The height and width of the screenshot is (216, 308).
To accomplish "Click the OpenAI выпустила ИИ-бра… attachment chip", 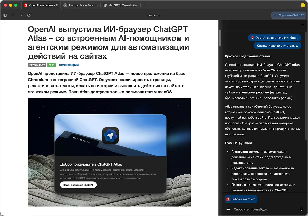I will 274,38.
